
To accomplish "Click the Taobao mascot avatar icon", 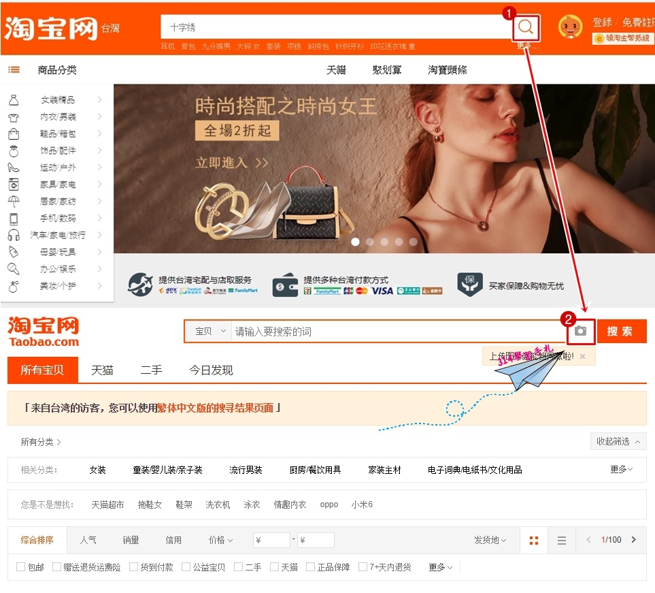I will 570,27.
